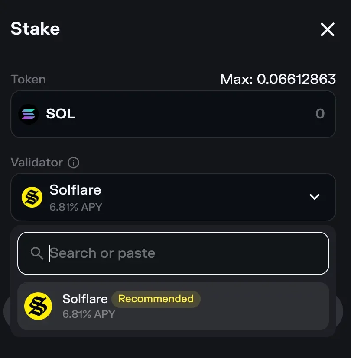This screenshot has width=351, height=358.
Task: Select the Solflare validator logo in the dropdown
Action: [x=31, y=197]
